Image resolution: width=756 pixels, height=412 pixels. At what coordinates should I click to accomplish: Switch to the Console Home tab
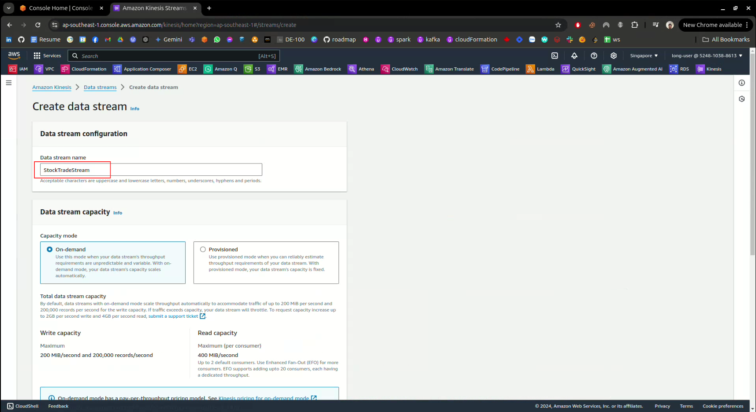click(x=60, y=8)
